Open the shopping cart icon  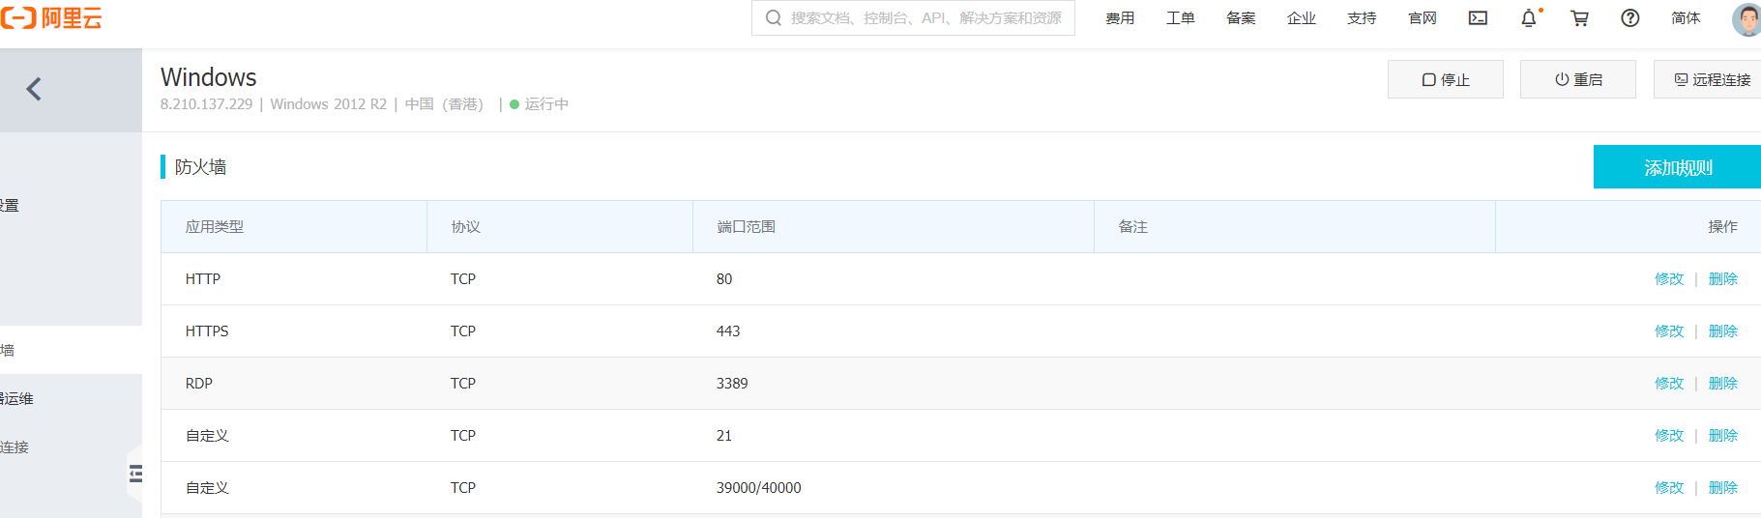click(x=1579, y=18)
